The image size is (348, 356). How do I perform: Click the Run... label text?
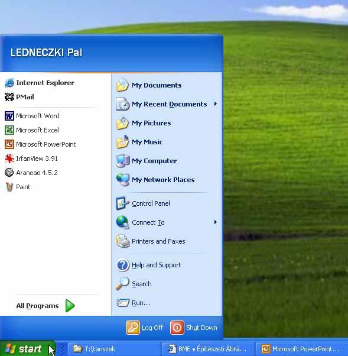click(141, 303)
